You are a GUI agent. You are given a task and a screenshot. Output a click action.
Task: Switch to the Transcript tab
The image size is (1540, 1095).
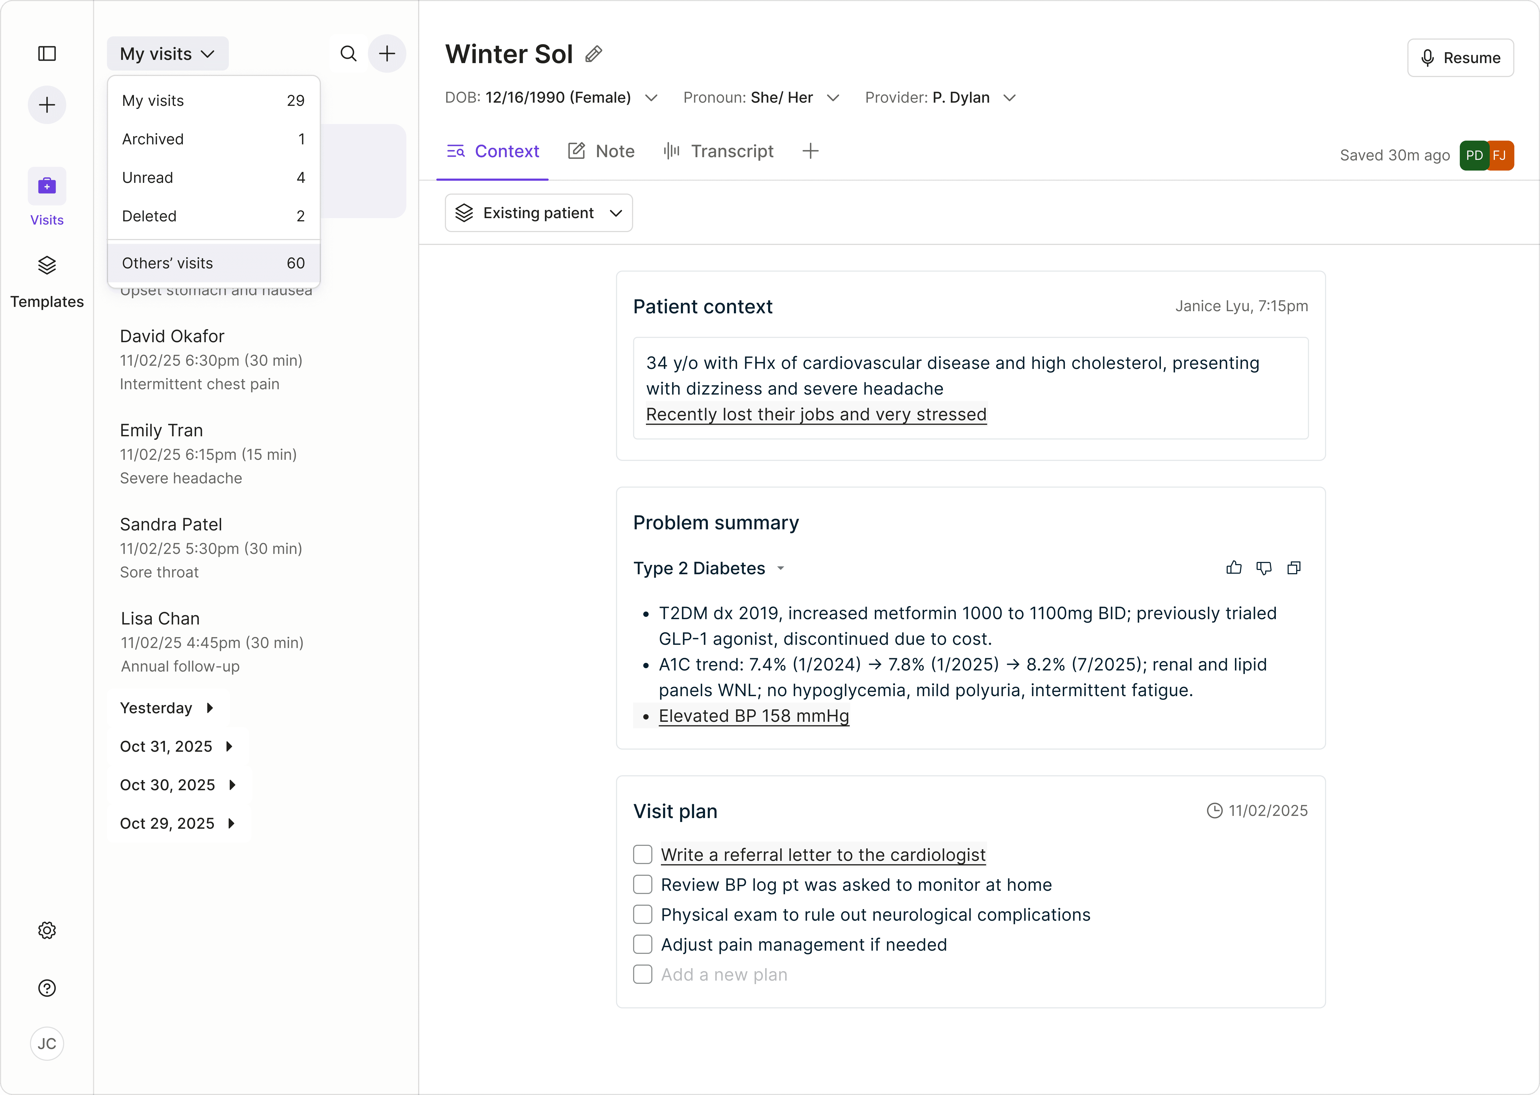pyautogui.click(x=719, y=151)
